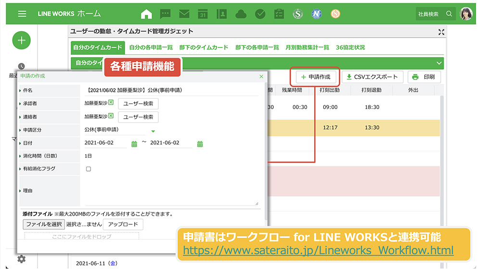
Task: Switch to 月別勤務集計一覧 tab
Action: point(307,48)
